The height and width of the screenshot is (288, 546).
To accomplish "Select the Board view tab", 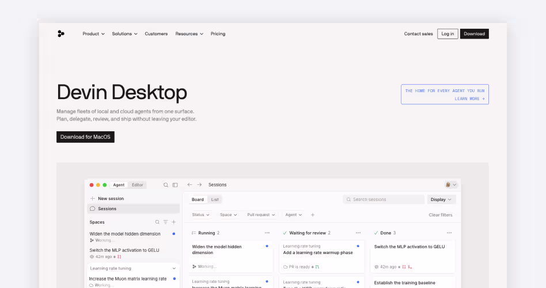I will (198, 199).
